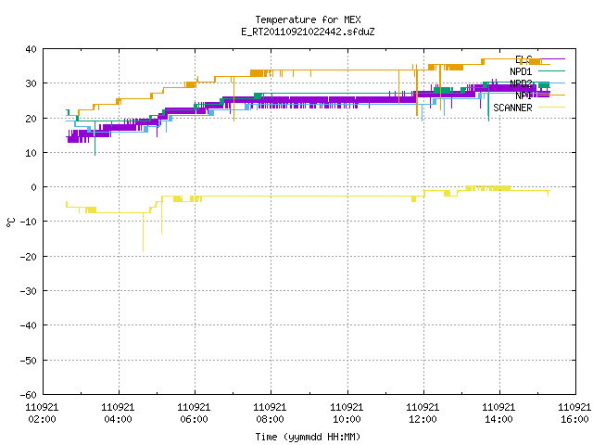Click the '°C' y-axis unit label
This screenshot has height=445, width=593.
[11, 222]
